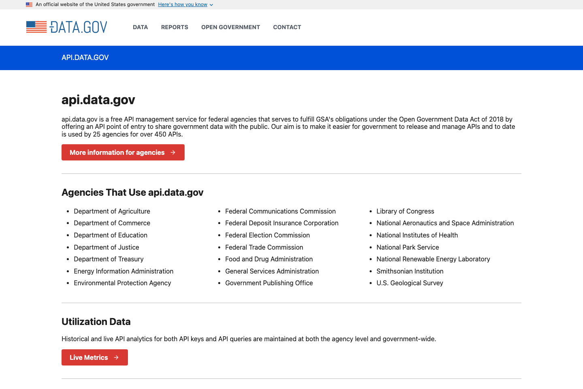Open the CONTACT page from the navigation
Screen dimensions: 583x389
[x=287, y=27]
